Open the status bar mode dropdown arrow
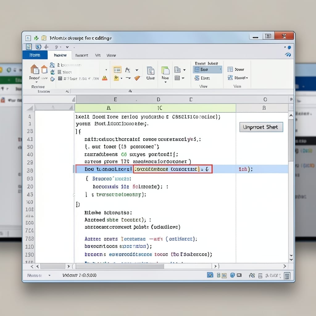Screen dimensions: 316x316 click(x=49, y=275)
